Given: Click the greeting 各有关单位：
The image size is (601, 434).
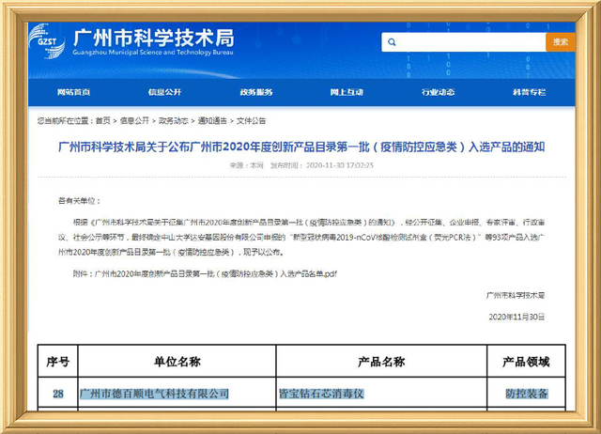Looking at the screenshot, I should coord(79,201).
